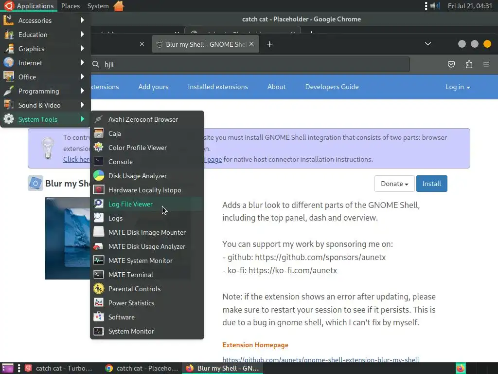Click the Applications menu button
The image size is (498, 374).
(29, 6)
